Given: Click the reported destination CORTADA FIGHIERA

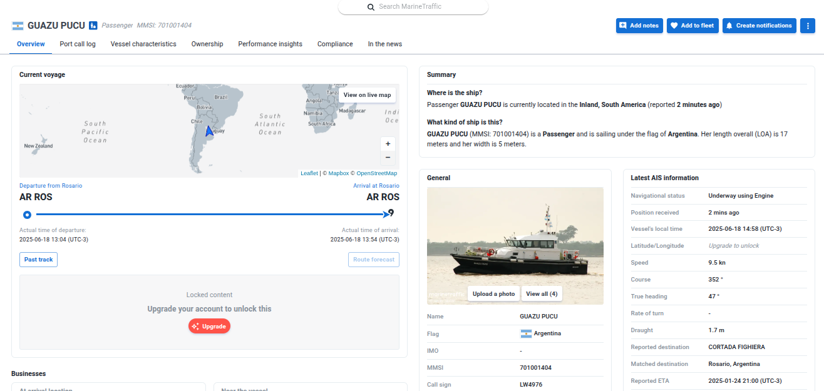Looking at the screenshot, I should click(736, 347).
